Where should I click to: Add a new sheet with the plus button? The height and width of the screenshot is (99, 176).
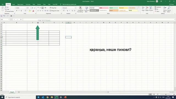[19, 92]
